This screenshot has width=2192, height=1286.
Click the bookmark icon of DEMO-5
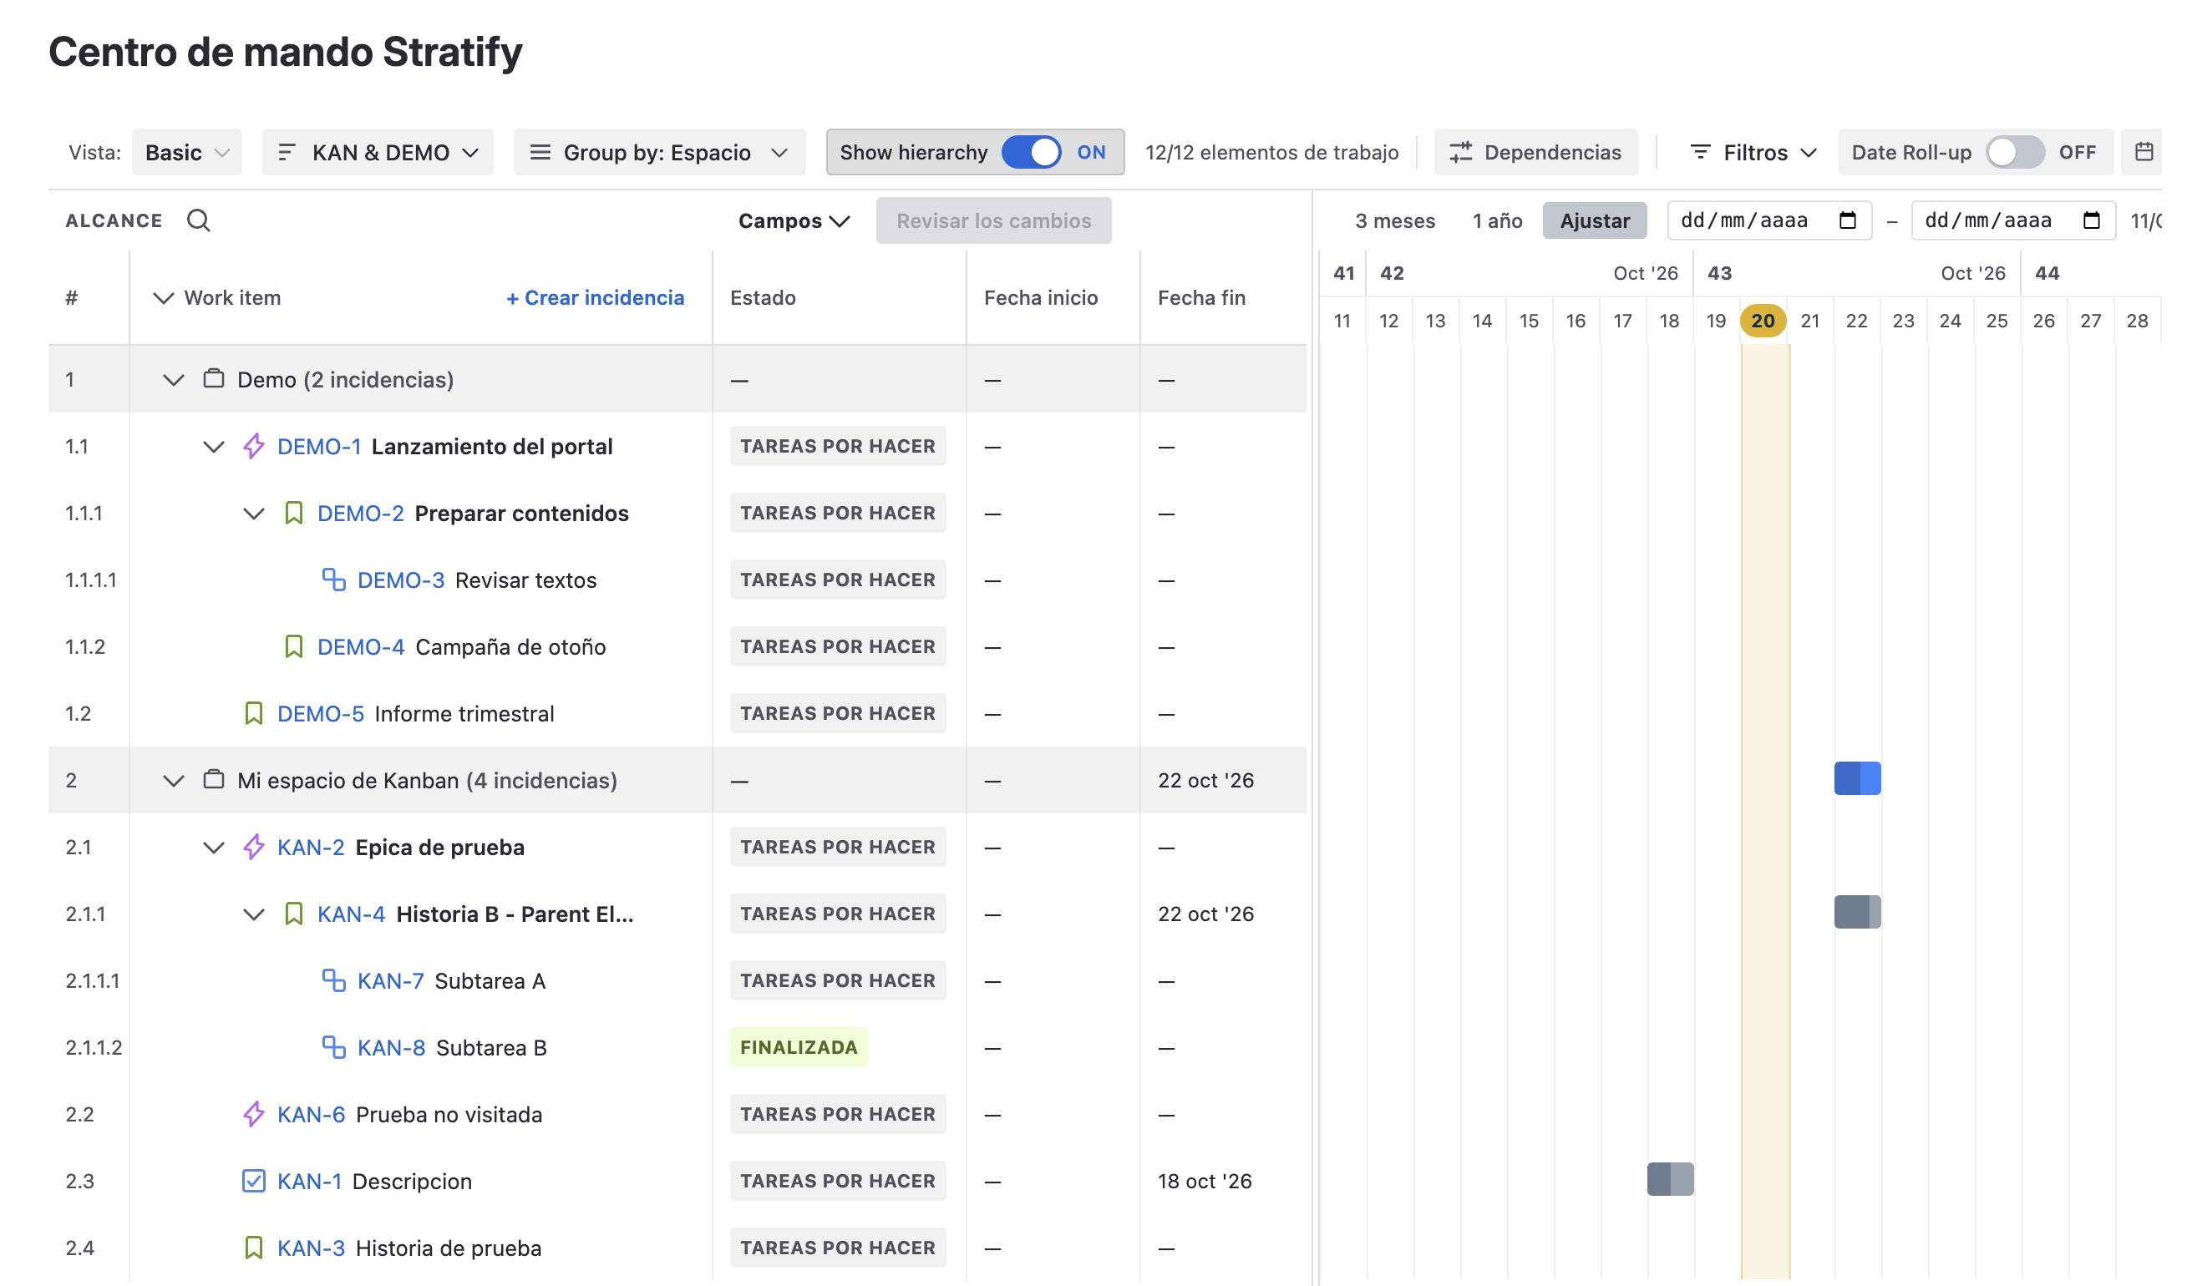coord(253,714)
